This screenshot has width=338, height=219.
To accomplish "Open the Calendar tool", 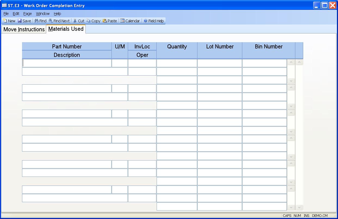I will [122, 21].
